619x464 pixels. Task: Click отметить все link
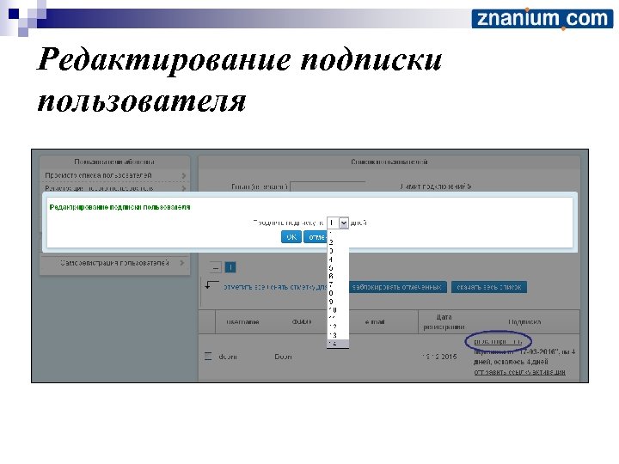click(x=243, y=287)
